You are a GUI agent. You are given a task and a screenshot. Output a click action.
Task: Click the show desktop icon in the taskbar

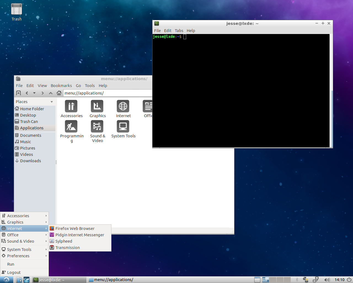point(257,280)
